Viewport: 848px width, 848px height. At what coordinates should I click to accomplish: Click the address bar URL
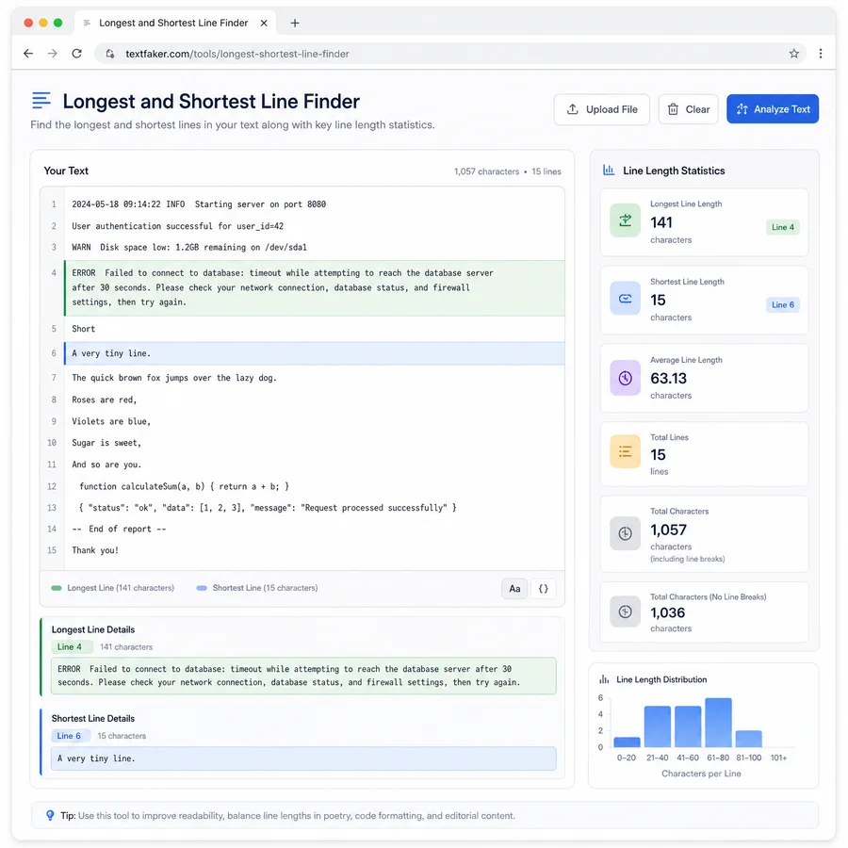pos(237,54)
